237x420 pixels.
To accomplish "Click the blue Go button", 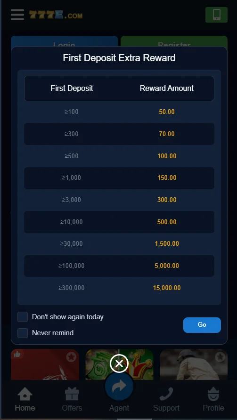I will (202, 325).
